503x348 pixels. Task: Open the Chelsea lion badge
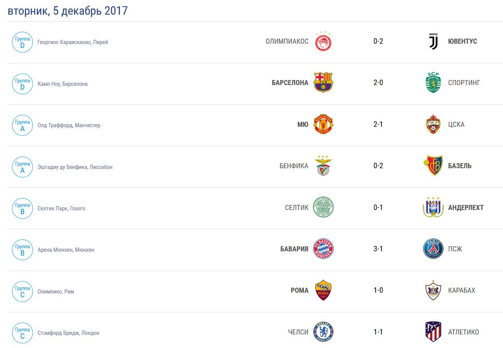tap(323, 332)
